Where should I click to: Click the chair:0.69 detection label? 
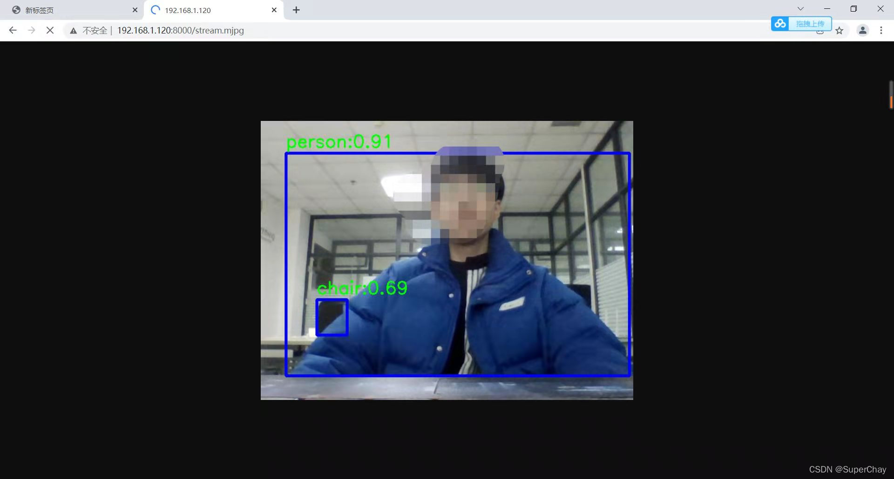pyautogui.click(x=362, y=288)
